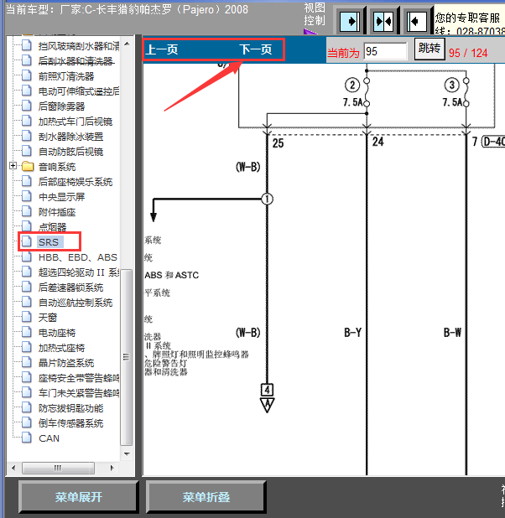This screenshot has width=505, height=518.
Task: Click the tree vertical scrollbar thumb
Action: click(127, 357)
